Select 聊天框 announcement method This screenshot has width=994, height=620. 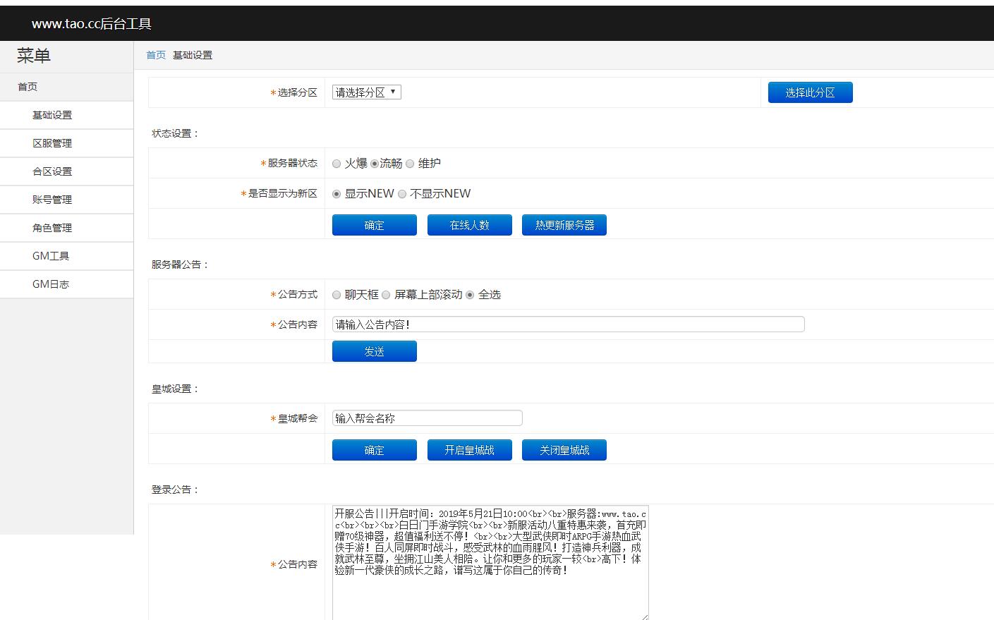[x=337, y=295]
